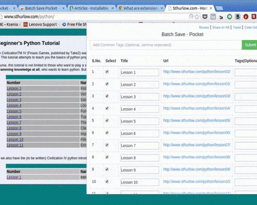257x205 pixels.
Task: Click the S.No. column header
Action: pos(96,61)
